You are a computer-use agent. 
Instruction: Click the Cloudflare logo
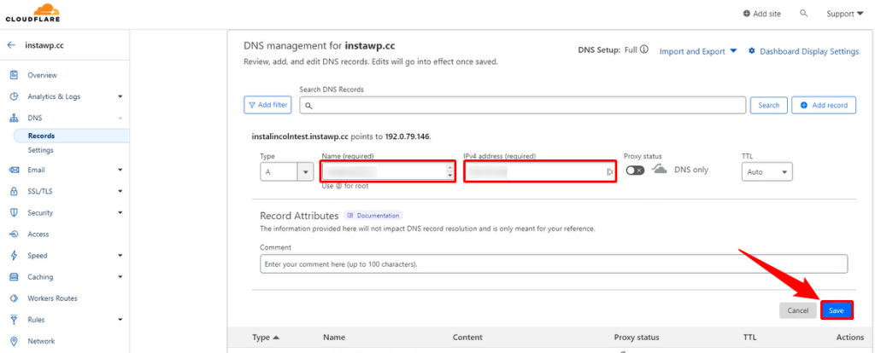[32, 13]
